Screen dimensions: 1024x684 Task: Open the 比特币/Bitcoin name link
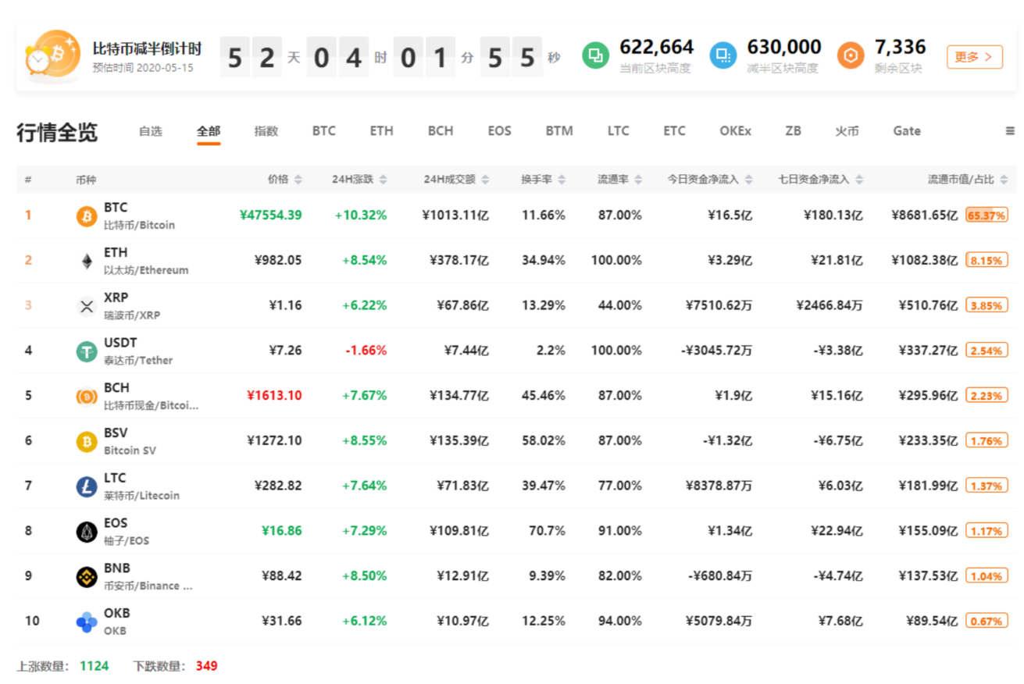(x=139, y=225)
